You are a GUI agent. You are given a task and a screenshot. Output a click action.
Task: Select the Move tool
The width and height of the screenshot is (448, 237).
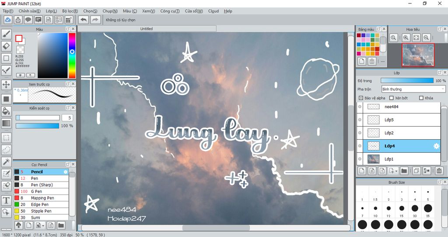(6, 84)
